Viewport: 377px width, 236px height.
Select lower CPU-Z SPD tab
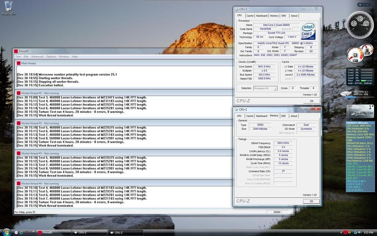point(283,116)
